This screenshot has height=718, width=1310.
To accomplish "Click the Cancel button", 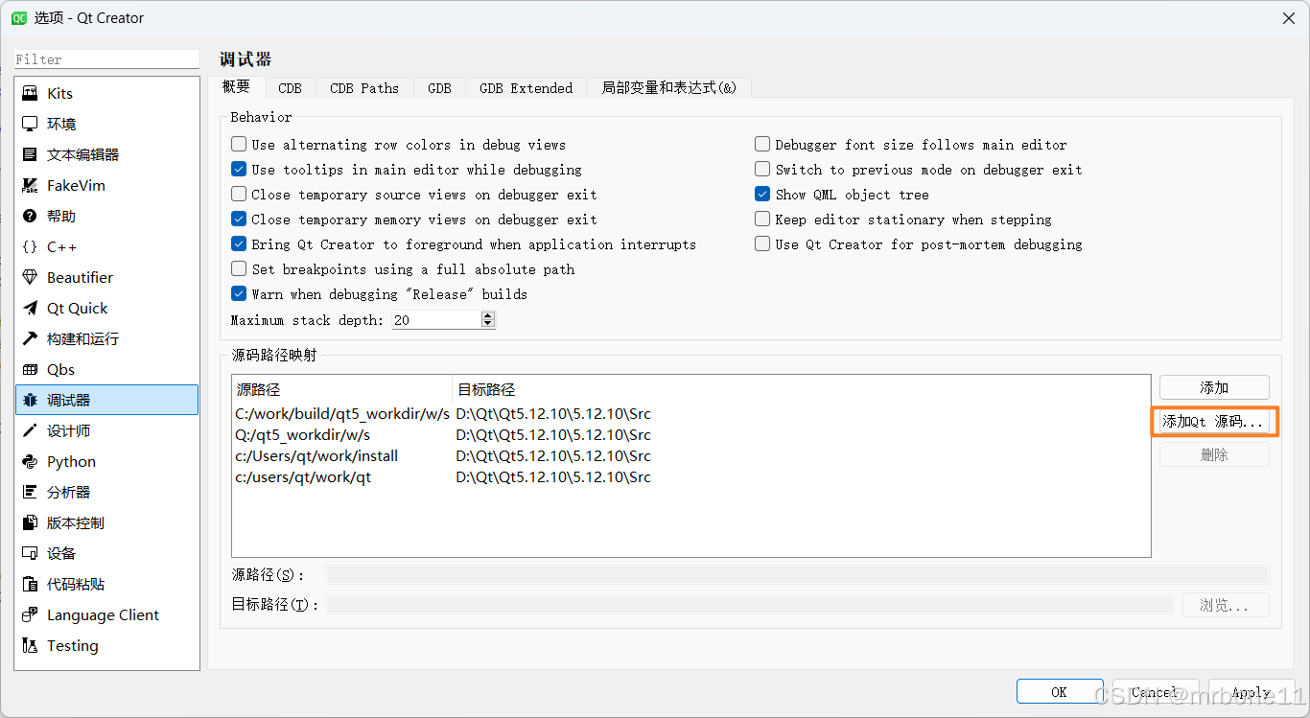I will pos(1155,691).
